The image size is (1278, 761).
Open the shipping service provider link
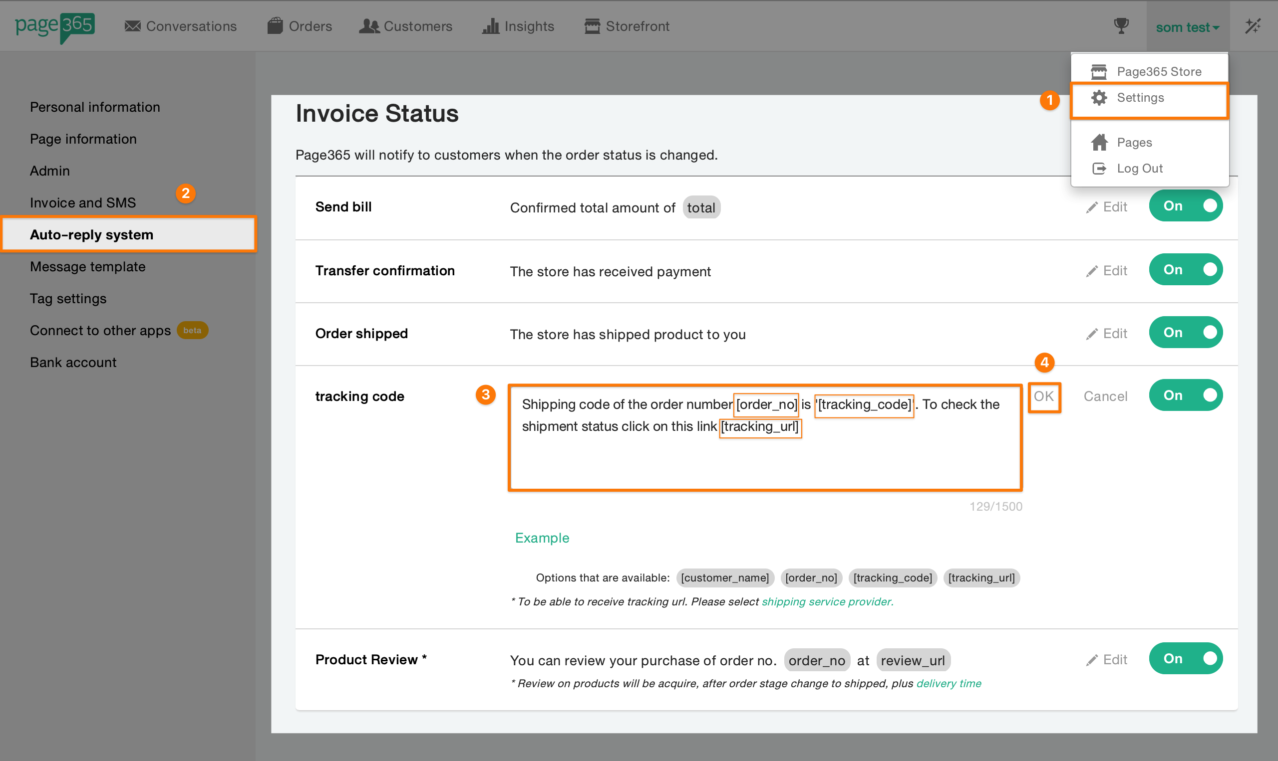827,601
